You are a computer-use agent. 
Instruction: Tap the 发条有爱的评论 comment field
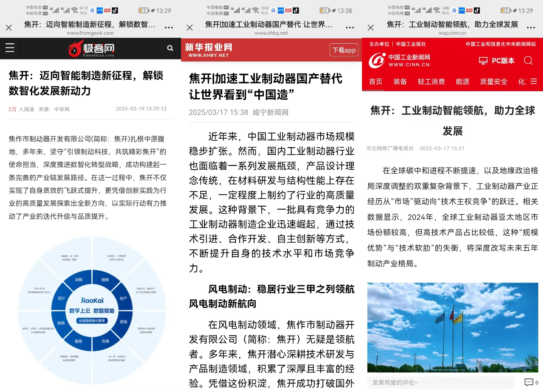(440, 382)
